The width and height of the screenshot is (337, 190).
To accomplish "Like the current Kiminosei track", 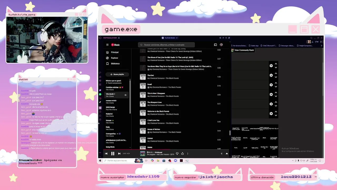I will [182, 154].
